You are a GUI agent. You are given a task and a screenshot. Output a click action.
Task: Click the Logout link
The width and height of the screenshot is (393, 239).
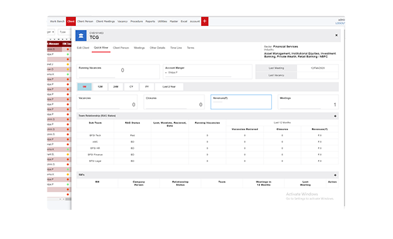pyautogui.click(x=340, y=23)
